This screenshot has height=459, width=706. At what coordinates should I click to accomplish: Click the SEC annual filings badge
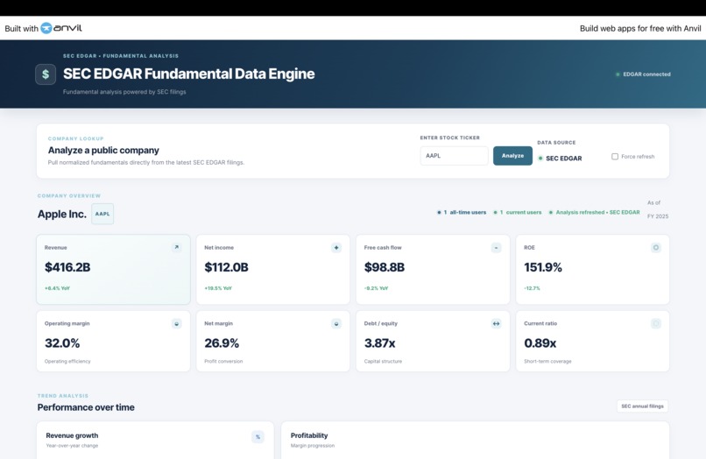click(x=643, y=406)
